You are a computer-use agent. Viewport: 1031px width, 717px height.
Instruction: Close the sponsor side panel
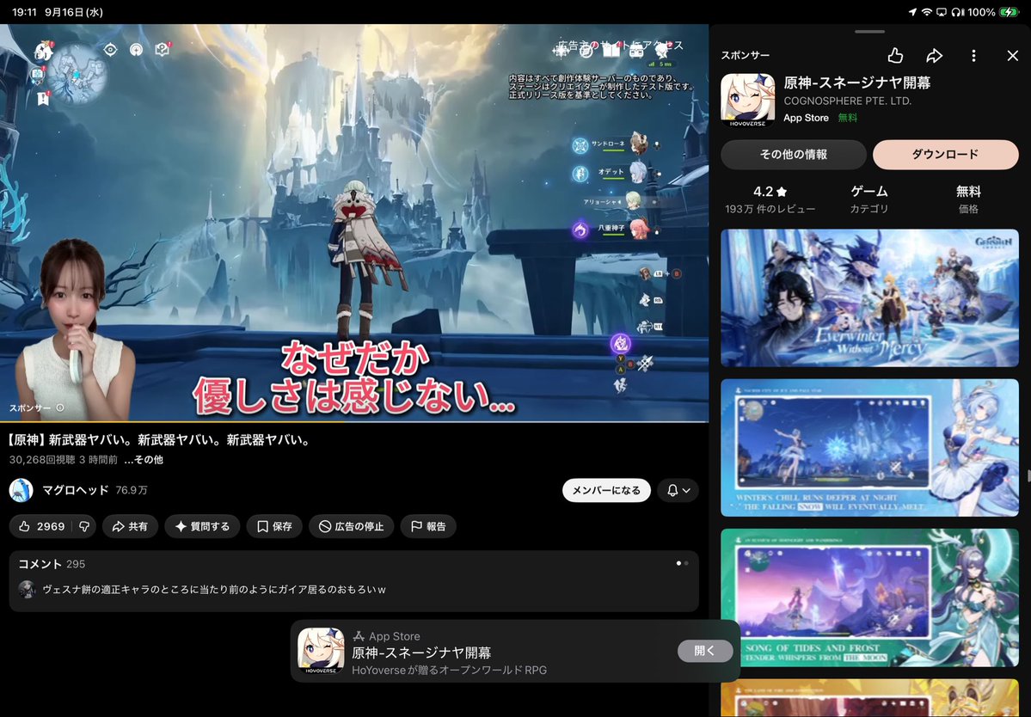[1013, 56]
